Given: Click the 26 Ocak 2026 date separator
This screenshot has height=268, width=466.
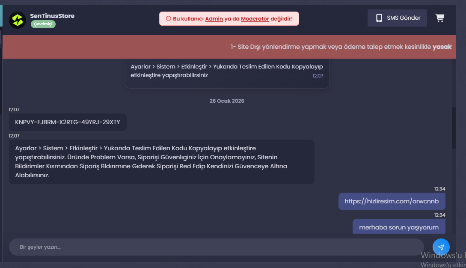Looking at the screenshot, I should 227,101.
